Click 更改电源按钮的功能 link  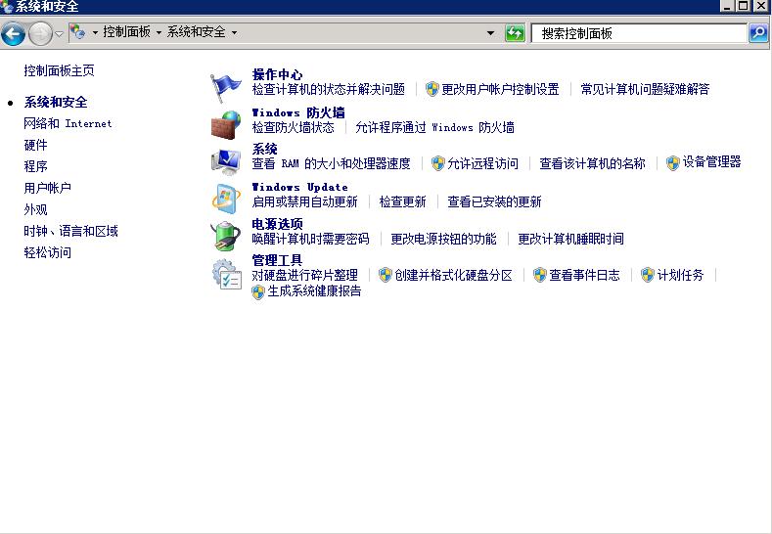[x=443, y=240]
